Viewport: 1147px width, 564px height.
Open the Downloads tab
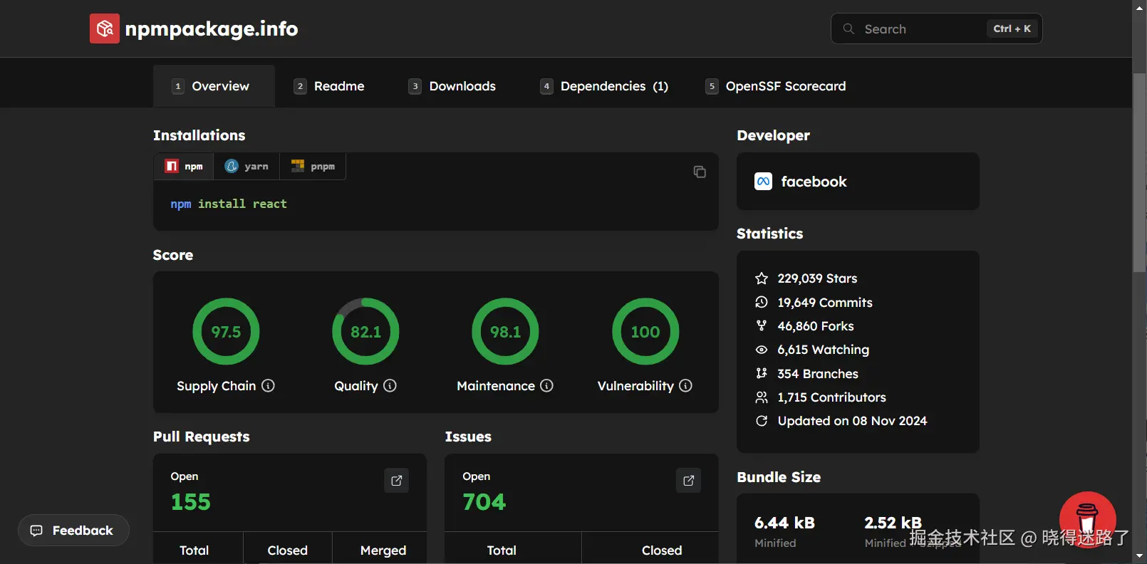coord(453,86)
